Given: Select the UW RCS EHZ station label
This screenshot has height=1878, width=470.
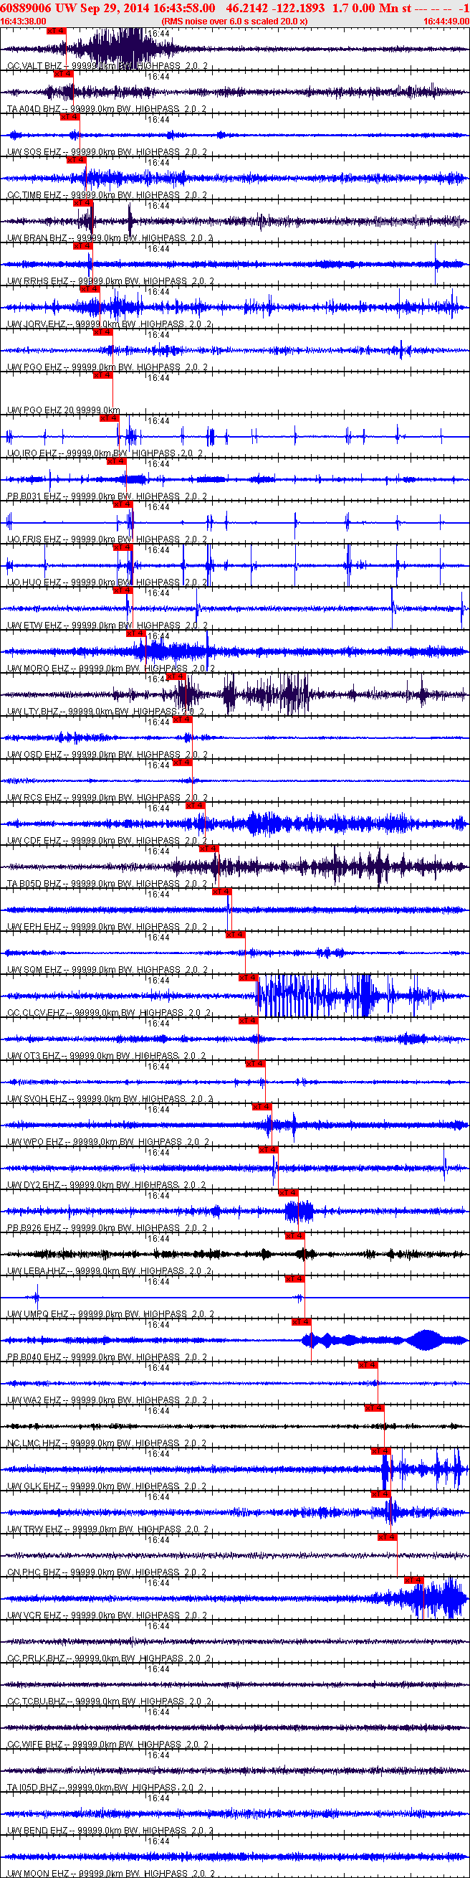Looking at the screenshot, I should (107, 798).
